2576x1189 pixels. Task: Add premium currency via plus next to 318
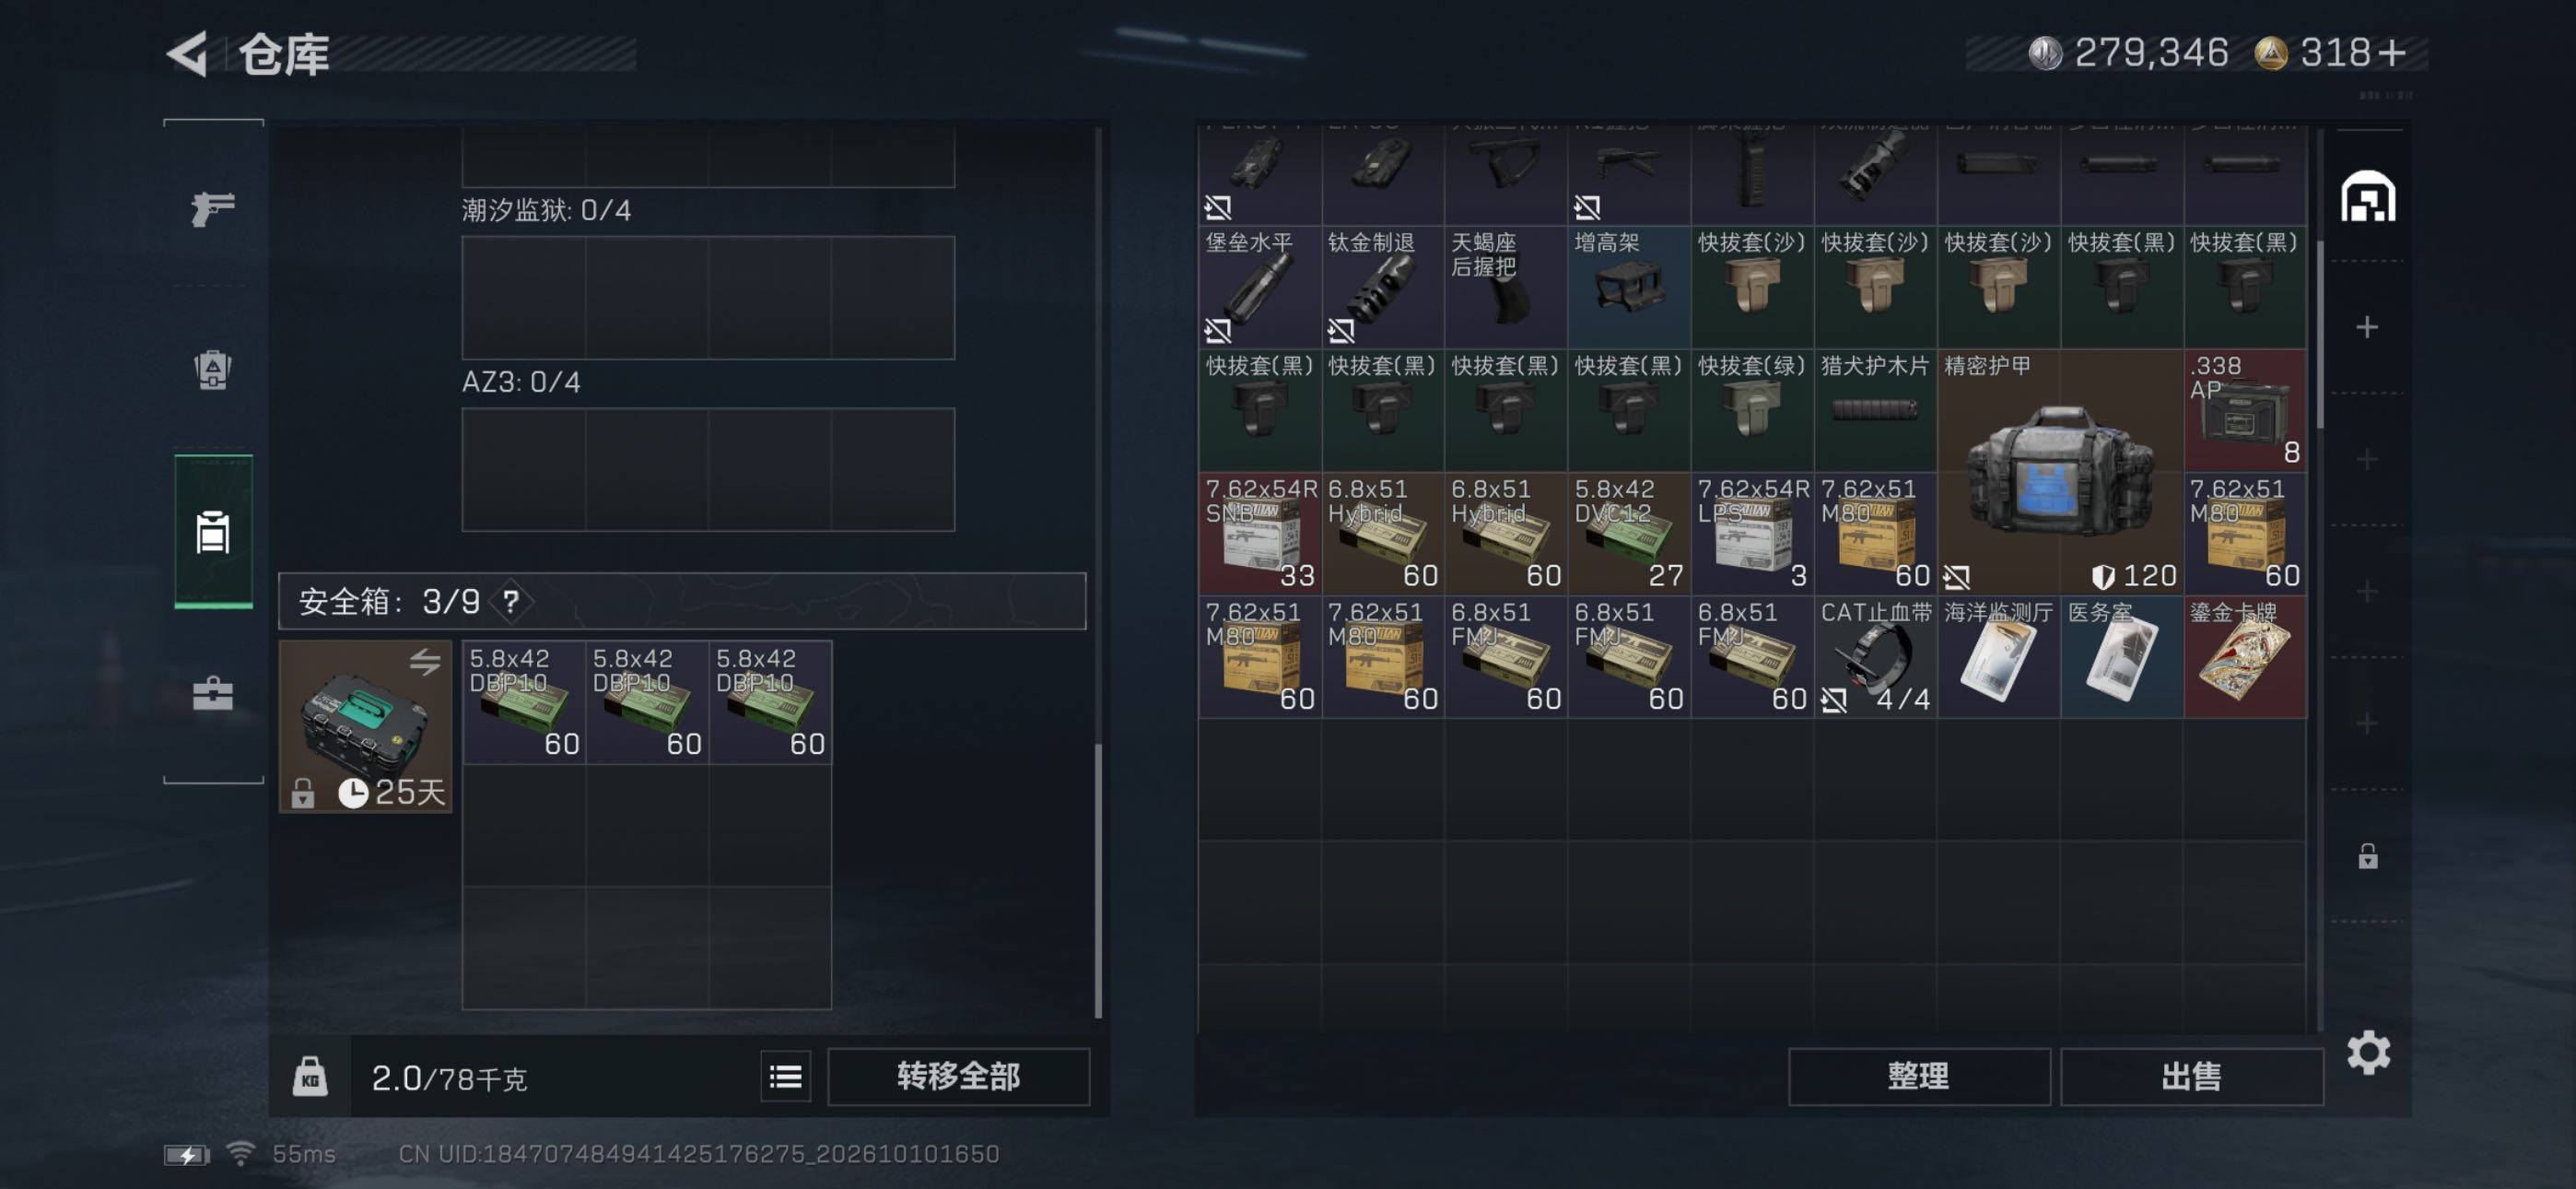click(x=2392, y=53)
